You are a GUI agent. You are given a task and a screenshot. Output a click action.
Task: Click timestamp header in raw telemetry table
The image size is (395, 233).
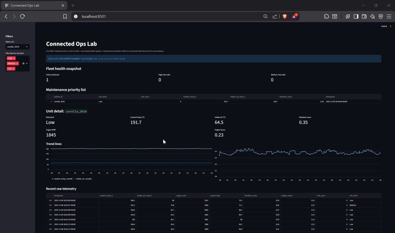tap(76, 195)
